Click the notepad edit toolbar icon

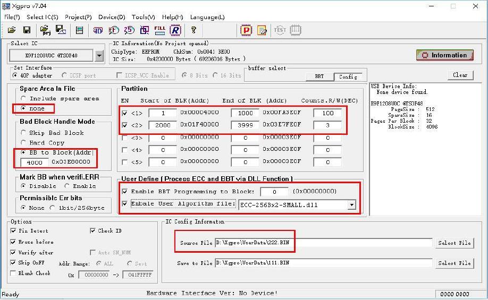[262, 30]
